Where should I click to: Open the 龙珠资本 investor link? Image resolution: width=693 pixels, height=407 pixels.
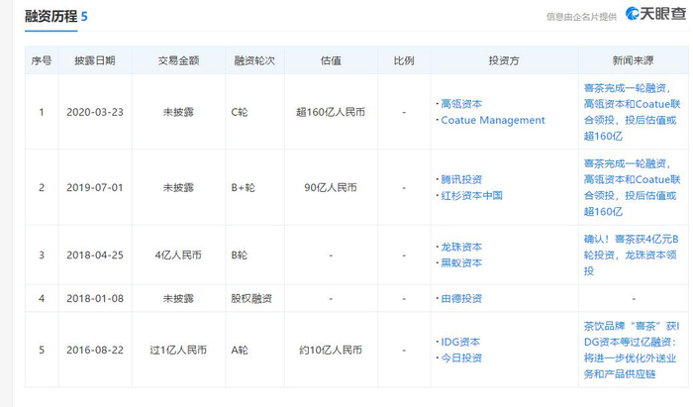click(x=461, y=247)
